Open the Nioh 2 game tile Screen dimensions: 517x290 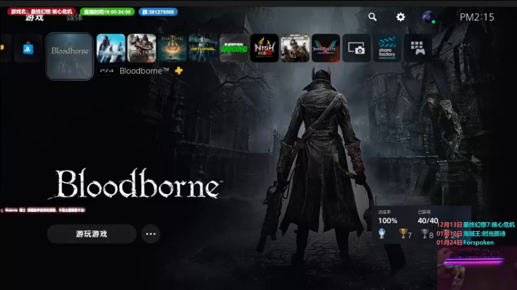click(264, 48)
